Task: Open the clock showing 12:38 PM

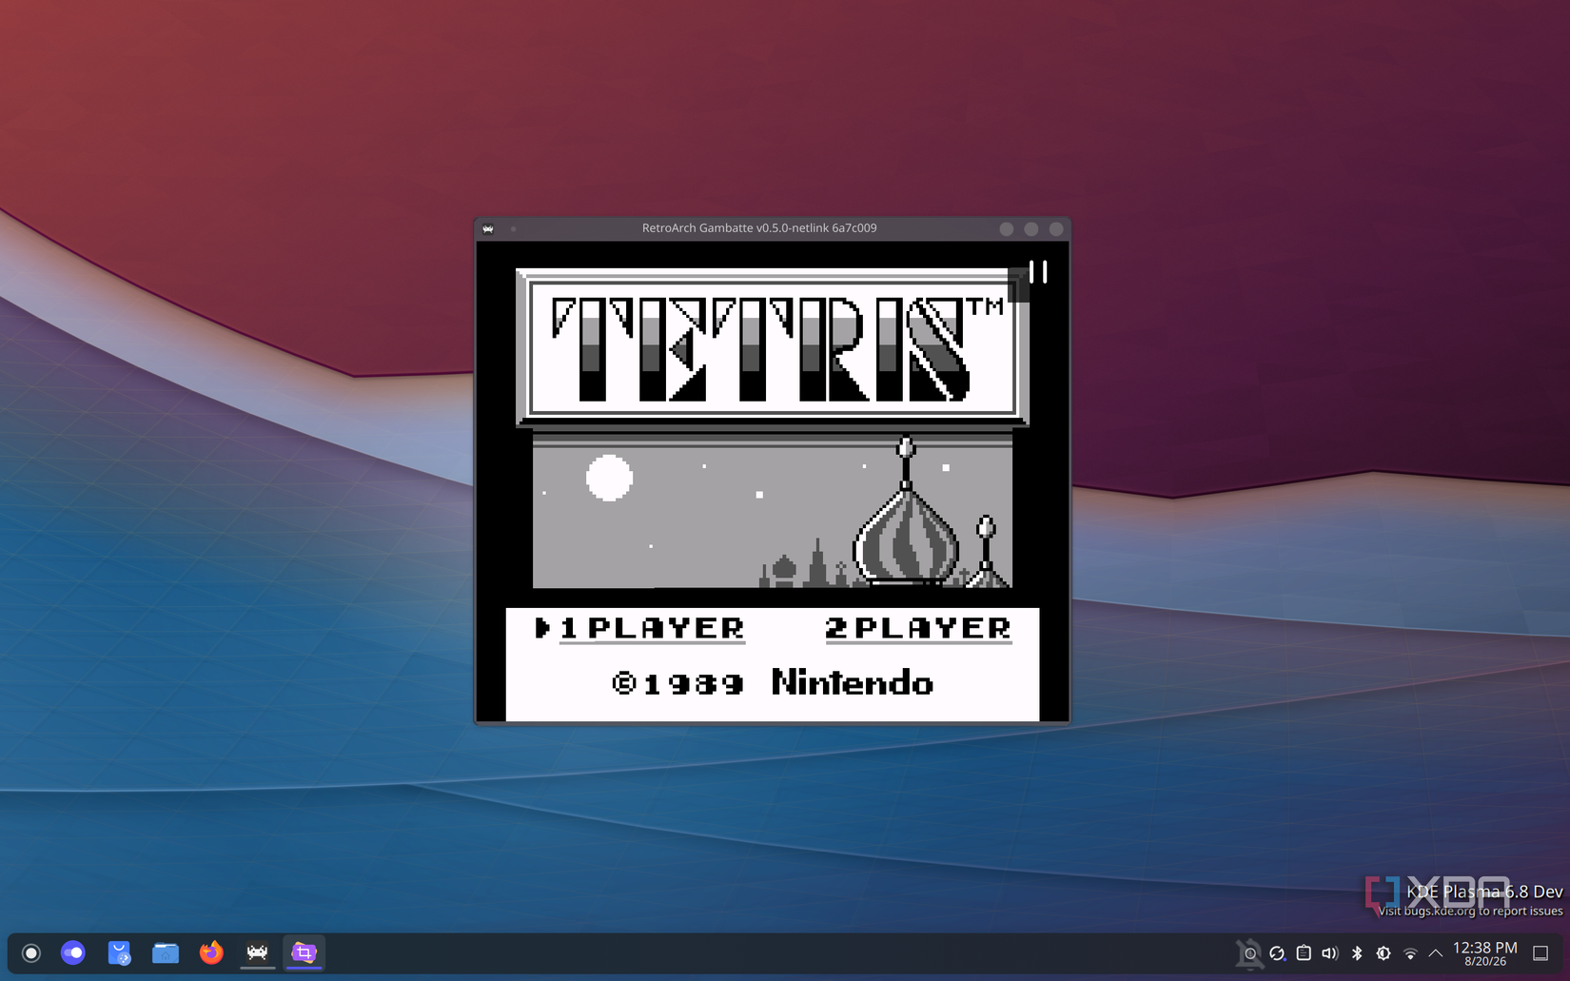Action: (x=1485, y=953)
